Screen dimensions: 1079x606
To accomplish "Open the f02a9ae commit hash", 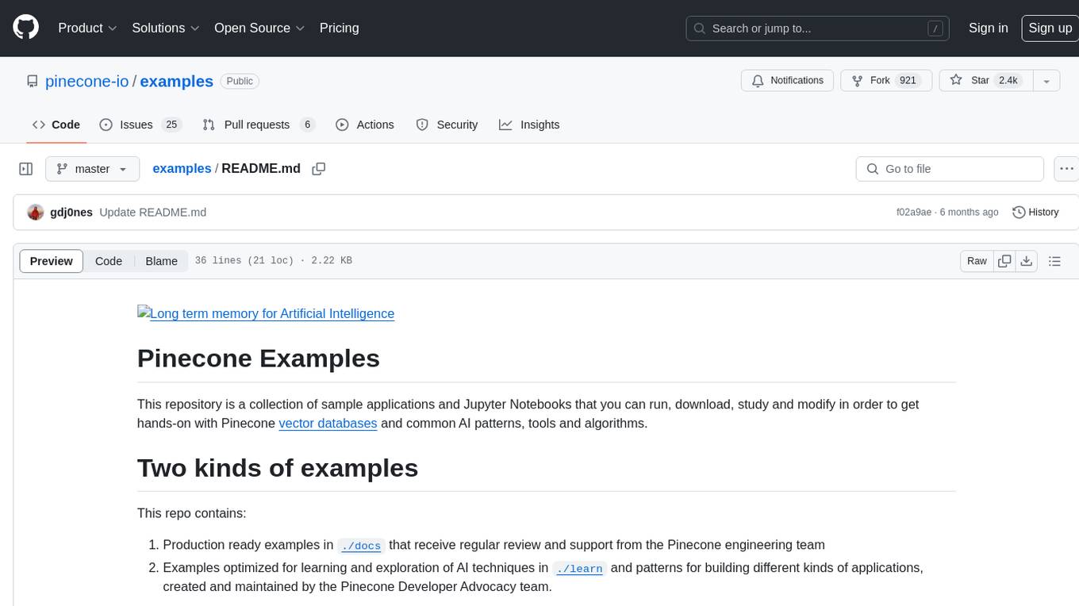I will 914,213.
